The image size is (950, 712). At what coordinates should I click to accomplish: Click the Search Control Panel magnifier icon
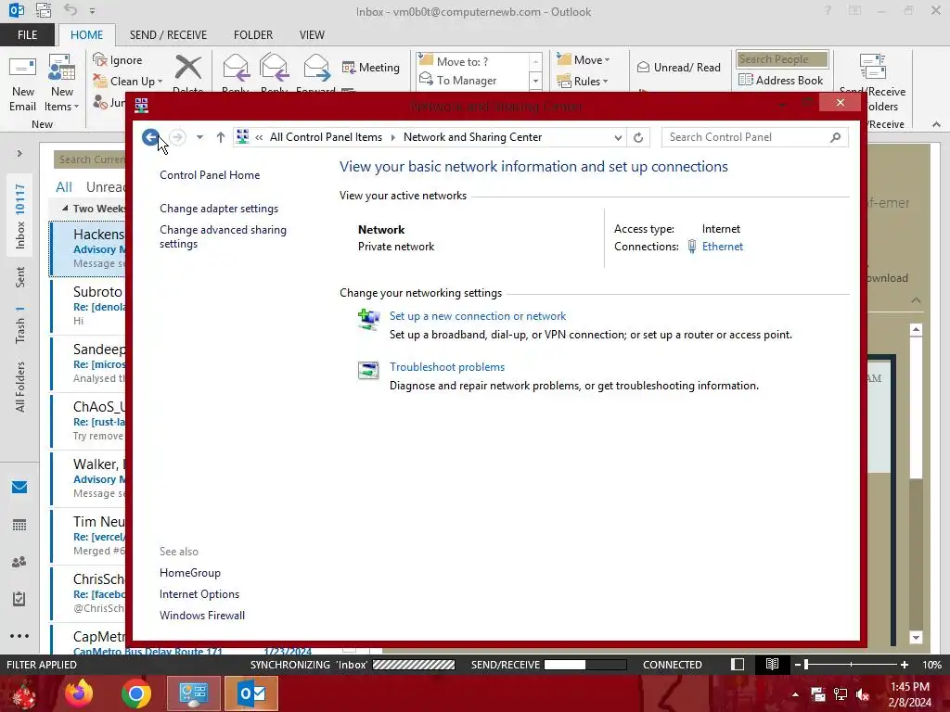[836, 137]
